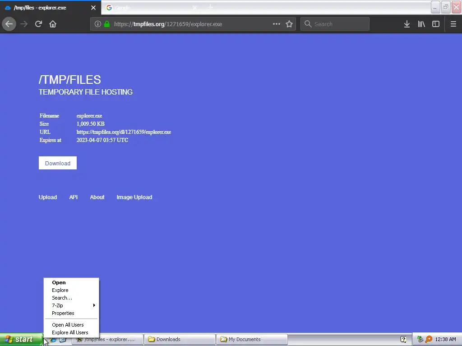The width and height of the screenshot is (462, 346).
Task: Click the orange magnifier tray icon
Action: (429, 339)
